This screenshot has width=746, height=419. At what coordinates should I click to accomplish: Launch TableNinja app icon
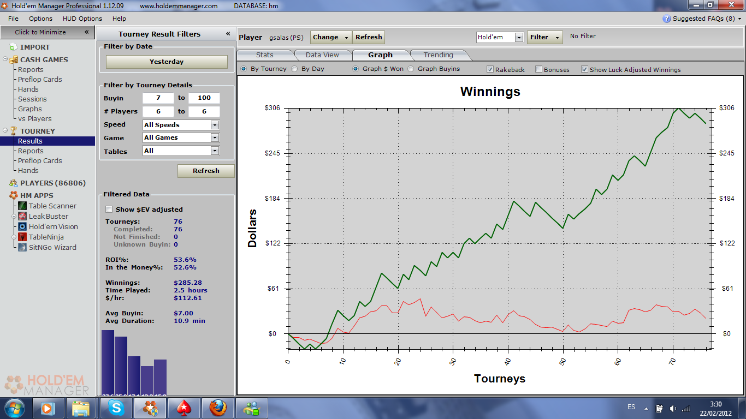pos(22,237)
